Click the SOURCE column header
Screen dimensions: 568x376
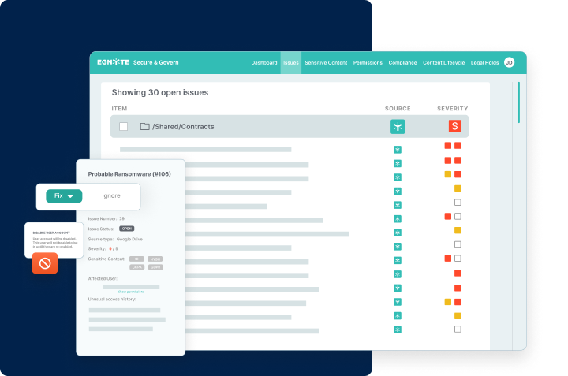[398, 109]
